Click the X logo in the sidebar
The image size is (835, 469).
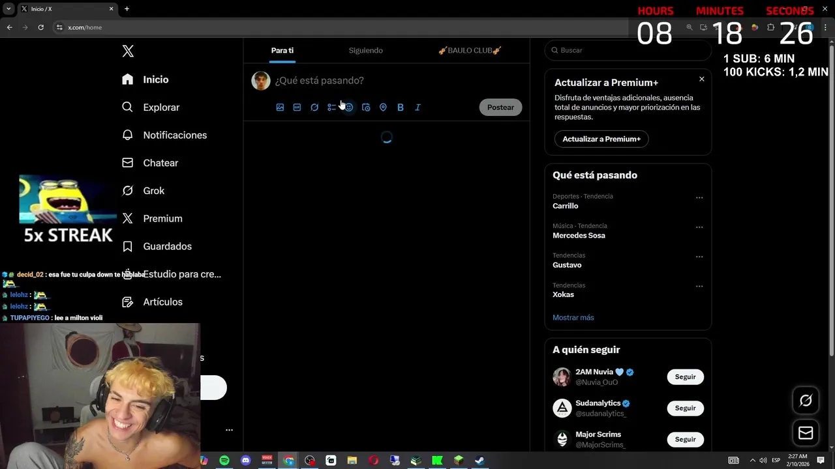pyautogui.click(x=128, y=51)
